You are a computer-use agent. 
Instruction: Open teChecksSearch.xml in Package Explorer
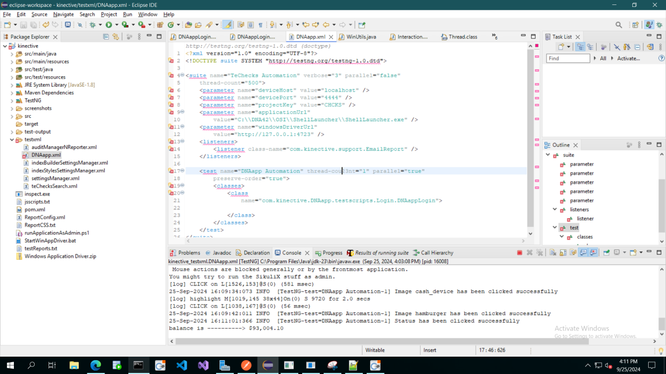54,186
